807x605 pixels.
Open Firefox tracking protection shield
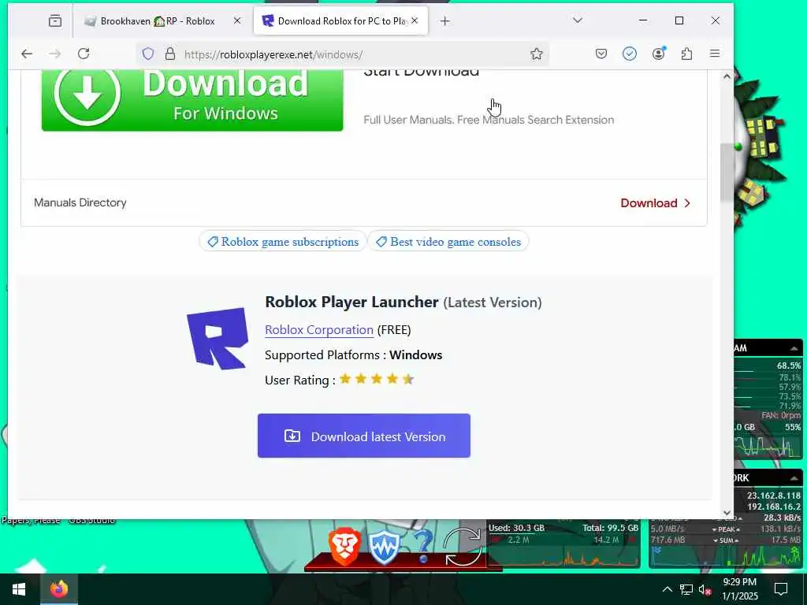point(148,54)
